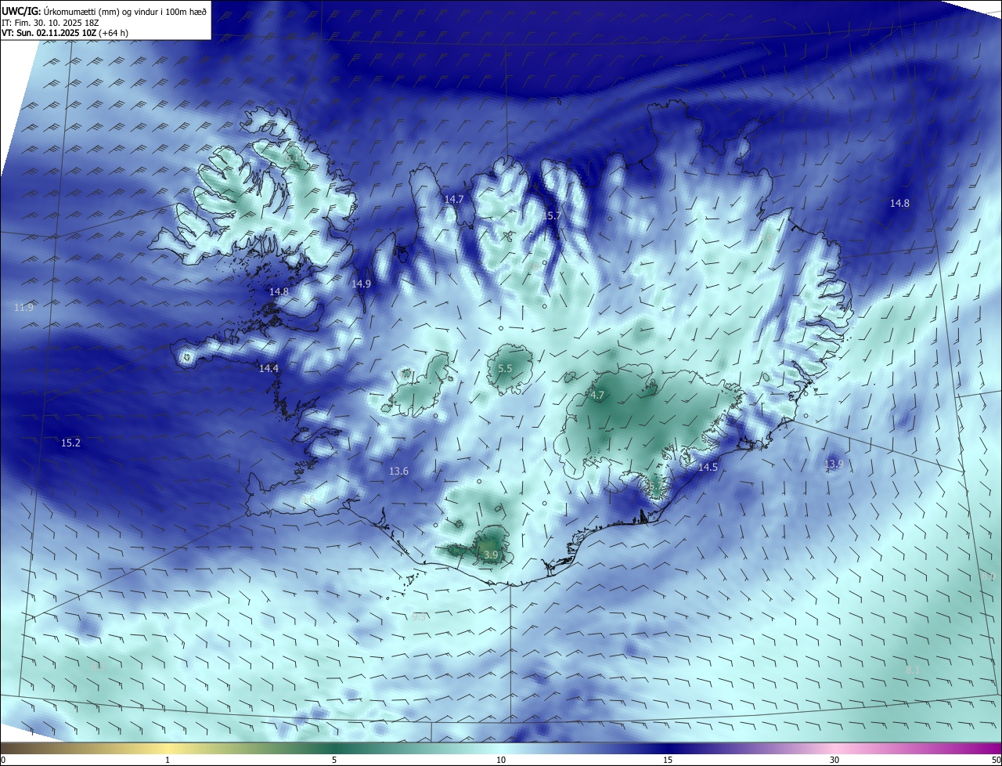Click the faint value 8.1 over the sea
The image size is (1002, 766).
coord(913,670)
